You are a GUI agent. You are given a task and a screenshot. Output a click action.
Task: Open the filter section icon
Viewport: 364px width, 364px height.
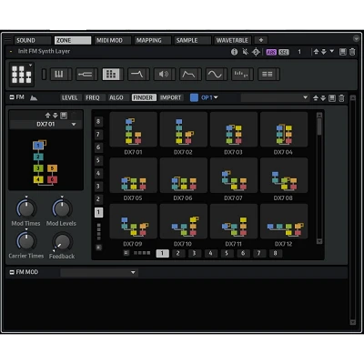(x=138, y=74)
